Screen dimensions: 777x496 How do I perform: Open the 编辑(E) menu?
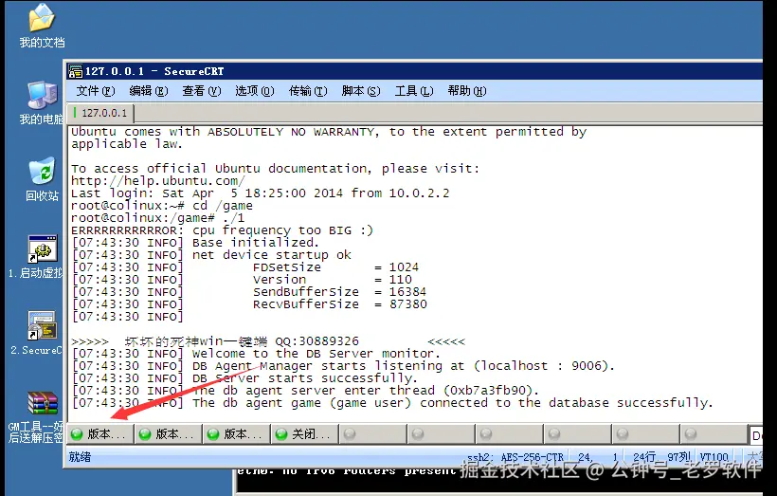pyautogui.click(x=149, y=91)
